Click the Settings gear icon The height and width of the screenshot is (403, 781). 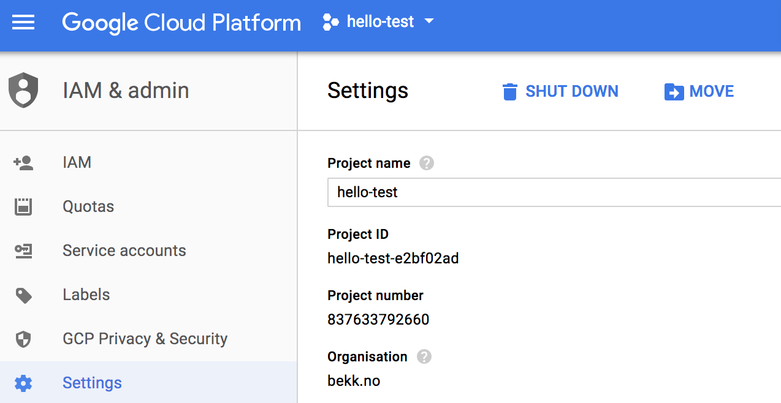23,383
